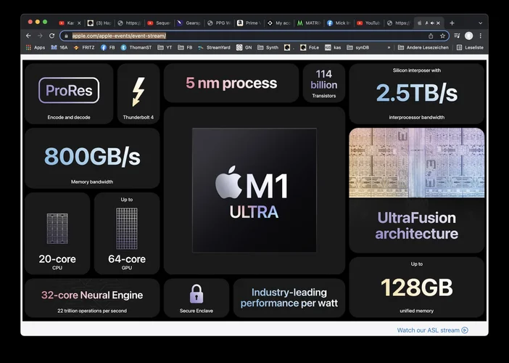Switch to the Sequer tab

tap(158, 23)
